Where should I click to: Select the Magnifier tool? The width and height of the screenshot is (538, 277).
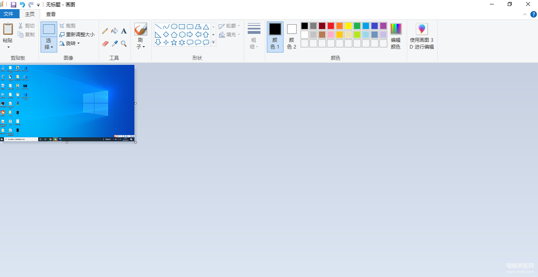pos(124,43)
